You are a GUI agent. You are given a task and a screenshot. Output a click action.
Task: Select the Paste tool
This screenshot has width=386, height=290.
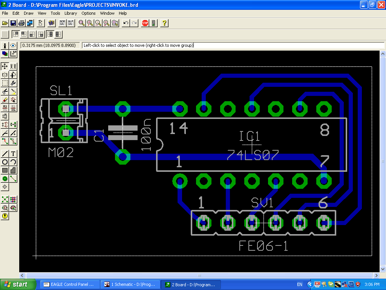pos(13,91)
